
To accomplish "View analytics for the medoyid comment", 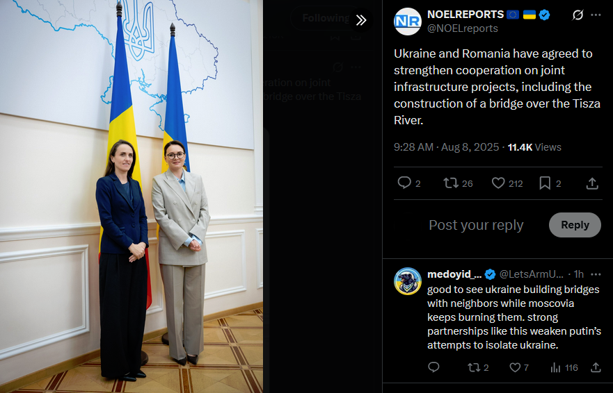I will [564, 367].
